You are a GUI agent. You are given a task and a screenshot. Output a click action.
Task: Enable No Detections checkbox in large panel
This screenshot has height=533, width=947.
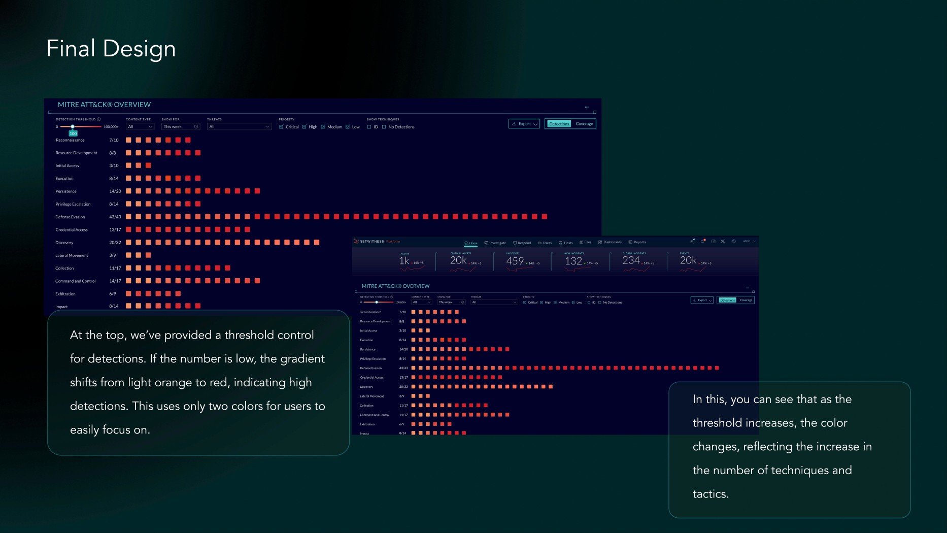[384, 127]
